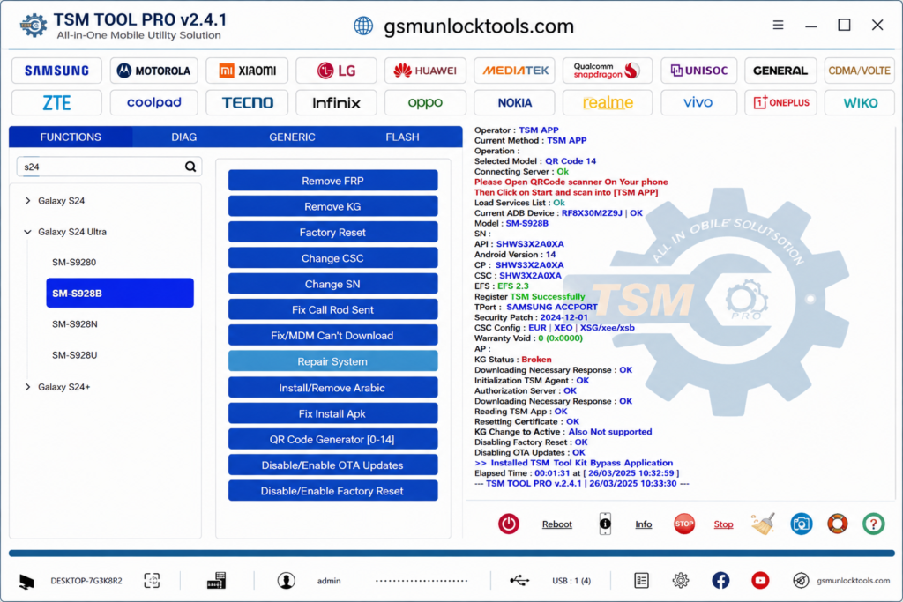Open help question mark icon
Screen dimensions: 903x602
[874, 524]
